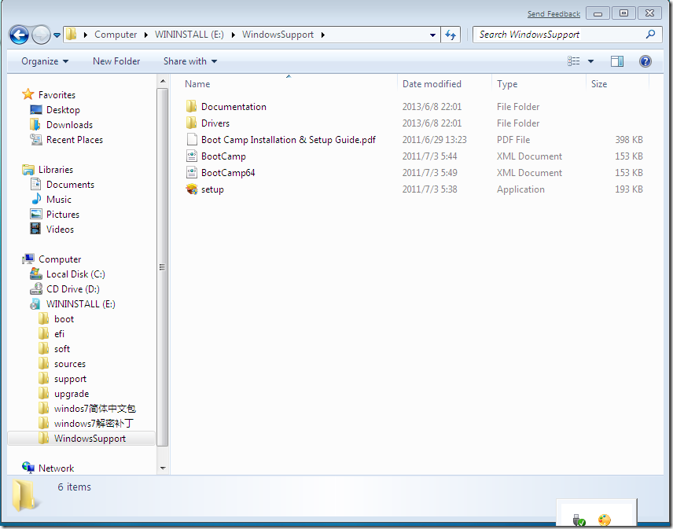Click the Send Feedback link
The width and height of the screenshot is (673, 529).
(x=553, y=13)
